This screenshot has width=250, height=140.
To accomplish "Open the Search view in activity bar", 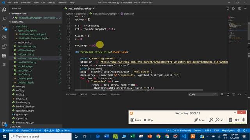I will click(x=4, y=19).
